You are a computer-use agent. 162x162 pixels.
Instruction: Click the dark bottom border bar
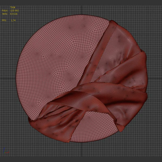point(81,159)
